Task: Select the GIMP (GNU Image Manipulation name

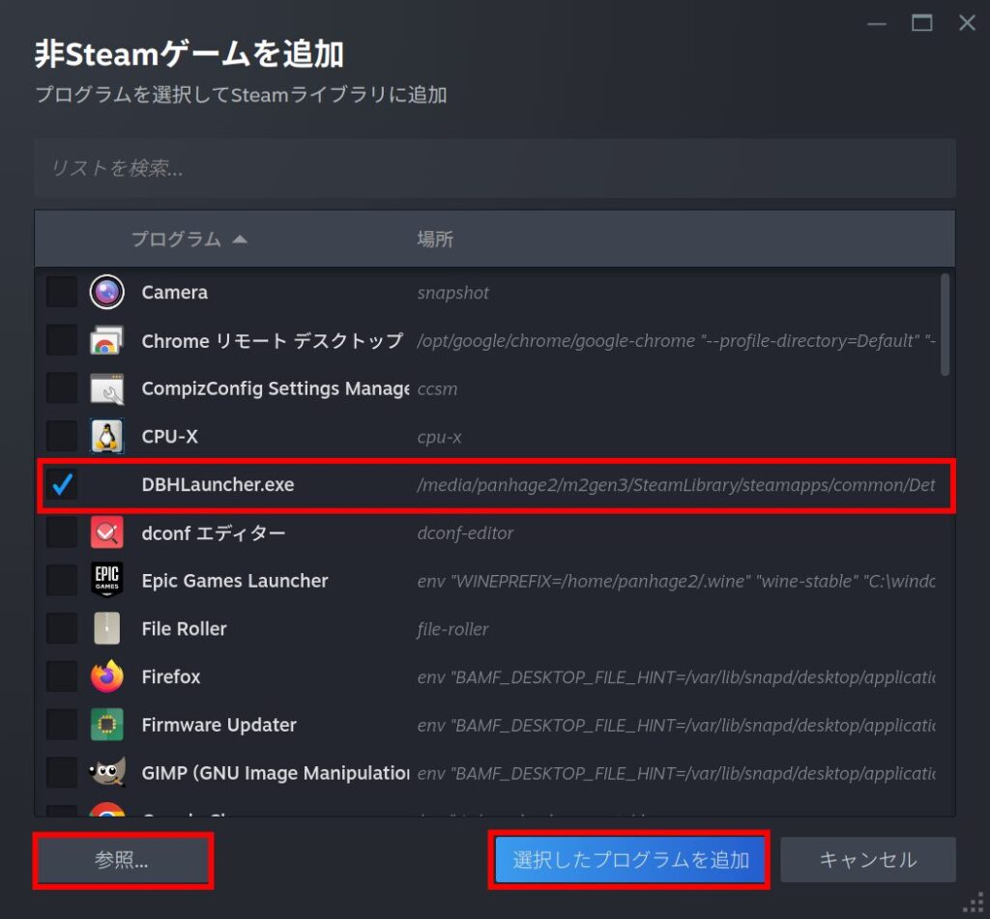Action: coord(276,772)
